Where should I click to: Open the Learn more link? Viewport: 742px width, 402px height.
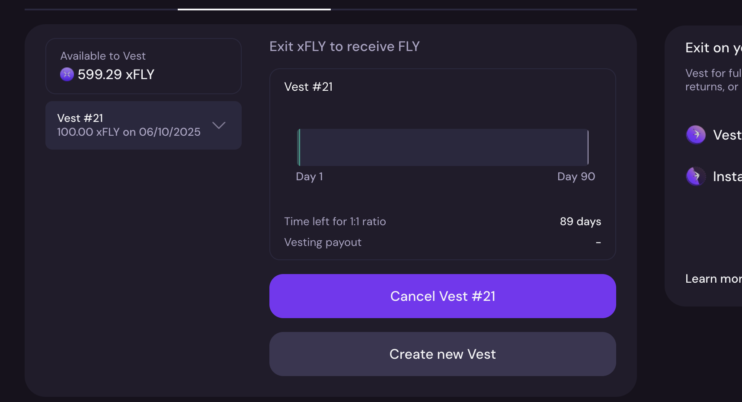pyautogui.click(x=713, y=279)
